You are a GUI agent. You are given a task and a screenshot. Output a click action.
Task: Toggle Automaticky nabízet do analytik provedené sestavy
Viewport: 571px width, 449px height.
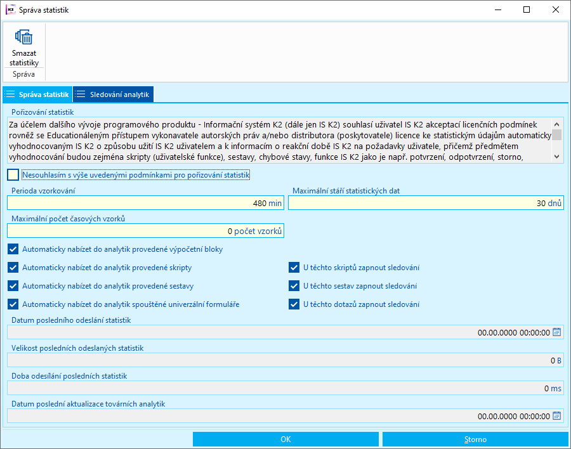pos(13,286)
